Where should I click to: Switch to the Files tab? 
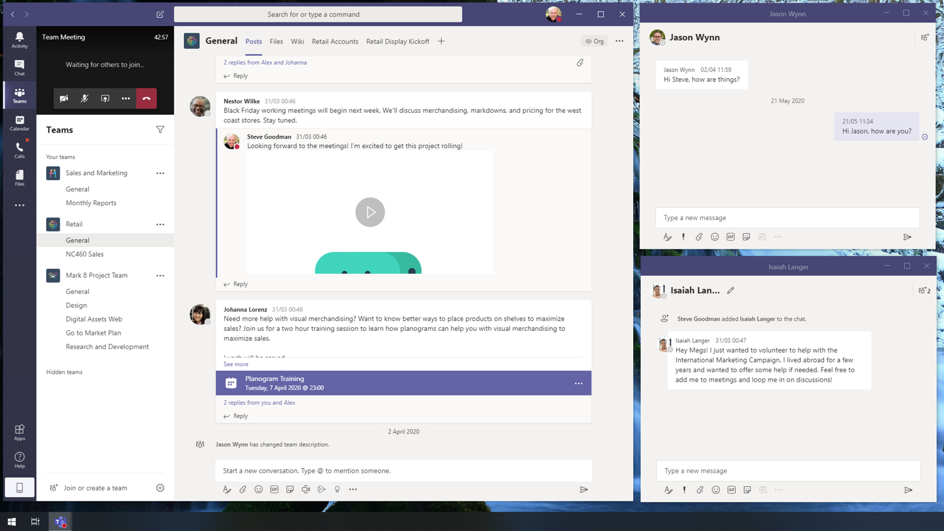276,41
